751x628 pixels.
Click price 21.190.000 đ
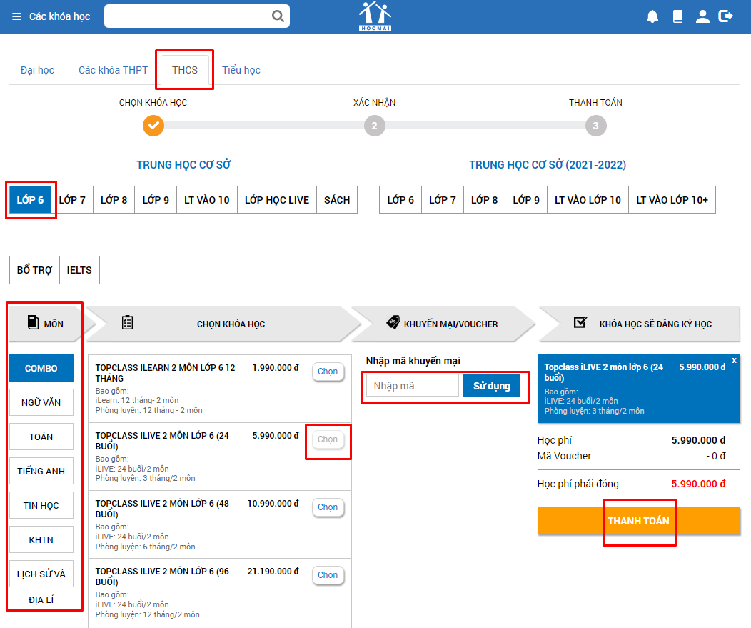273,572
